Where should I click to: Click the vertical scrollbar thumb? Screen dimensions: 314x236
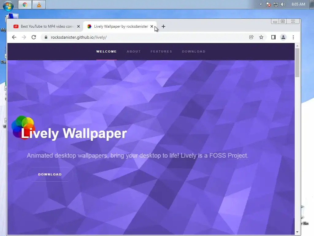click(297, 63)
